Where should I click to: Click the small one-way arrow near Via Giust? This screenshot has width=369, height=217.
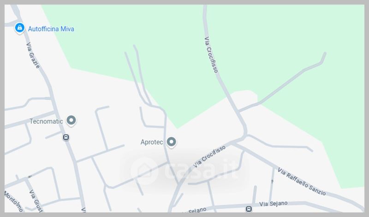[30, 176]
